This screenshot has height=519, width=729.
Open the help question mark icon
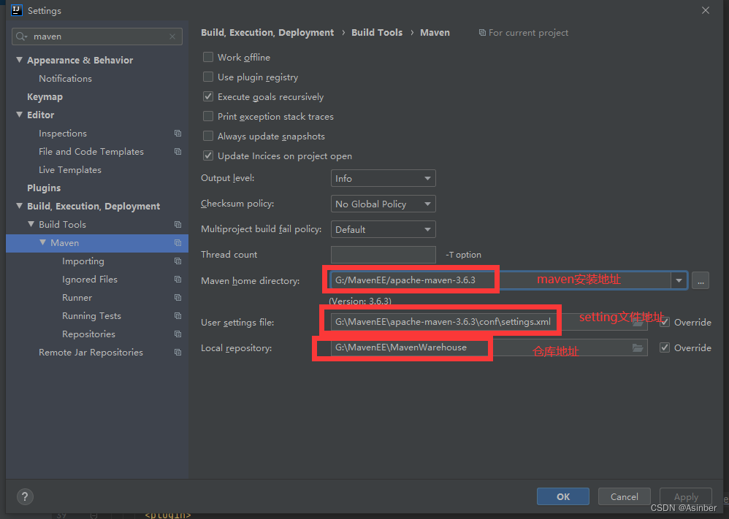pos(25,496)
